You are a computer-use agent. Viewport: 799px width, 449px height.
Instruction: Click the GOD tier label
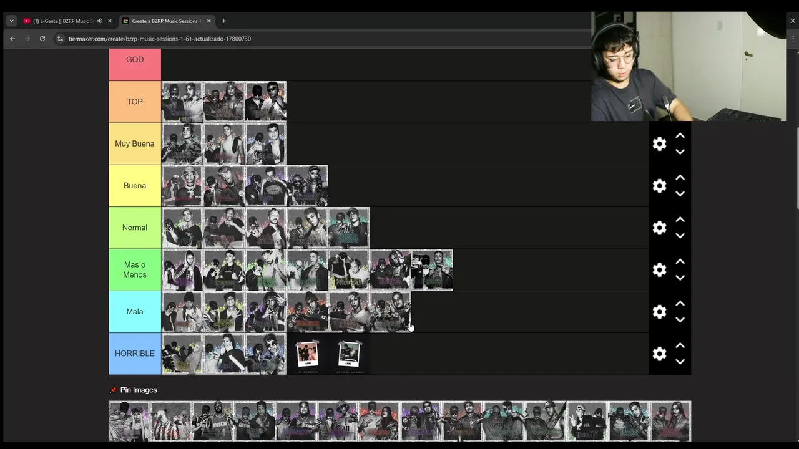(135, 60)
